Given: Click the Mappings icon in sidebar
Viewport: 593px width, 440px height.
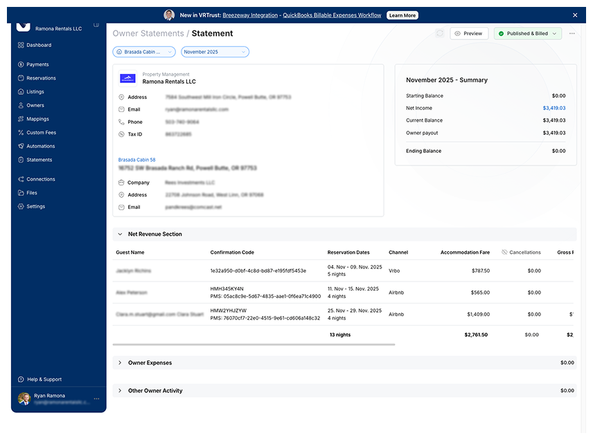Looking at the screenshot, I should click(x=21, y=119).
